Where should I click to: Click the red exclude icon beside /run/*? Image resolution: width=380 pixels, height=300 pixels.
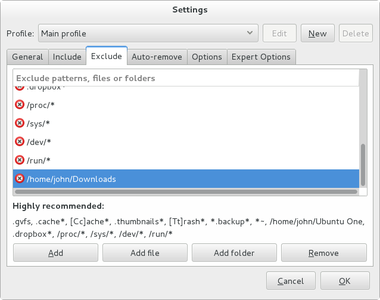pyautogui.click(x=20, y=160)
